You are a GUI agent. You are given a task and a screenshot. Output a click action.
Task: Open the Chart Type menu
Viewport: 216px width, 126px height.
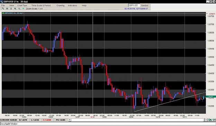click(22, 6)
